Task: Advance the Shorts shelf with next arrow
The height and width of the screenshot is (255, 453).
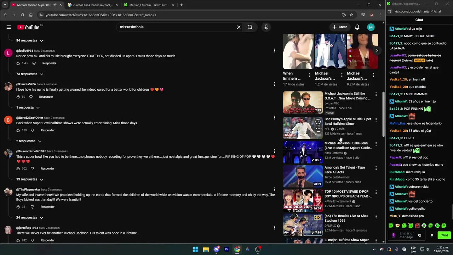Action: click(x=377, y=51)
